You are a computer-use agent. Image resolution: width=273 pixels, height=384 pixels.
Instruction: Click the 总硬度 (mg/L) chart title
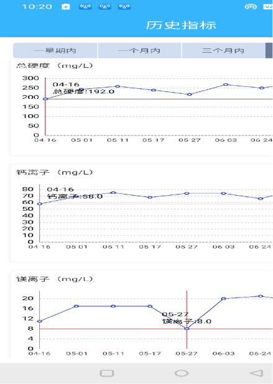[x=54, y=66]
